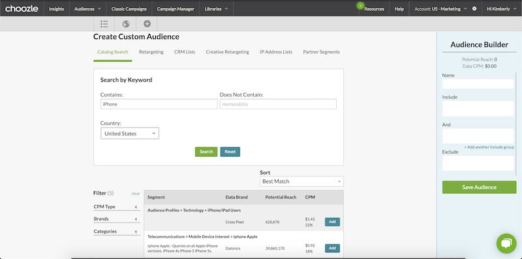The image size is (522, 259).
Task: Click the choozle logo
Action: click(22, 8)
